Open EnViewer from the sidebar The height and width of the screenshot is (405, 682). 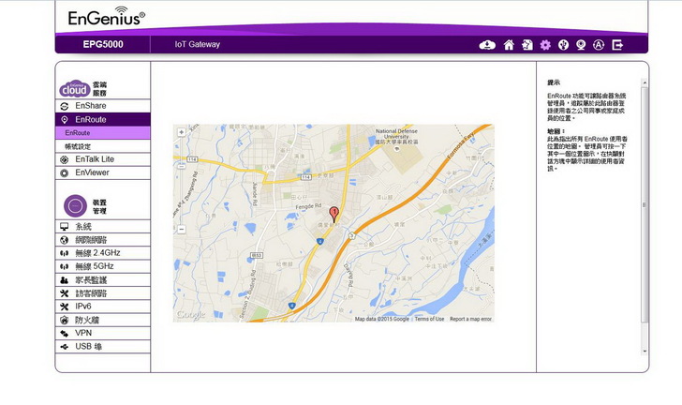[92, 172]
